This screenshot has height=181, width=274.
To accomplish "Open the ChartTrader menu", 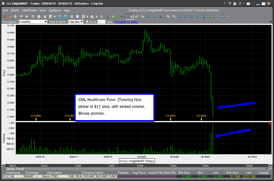I will [29, 11].
